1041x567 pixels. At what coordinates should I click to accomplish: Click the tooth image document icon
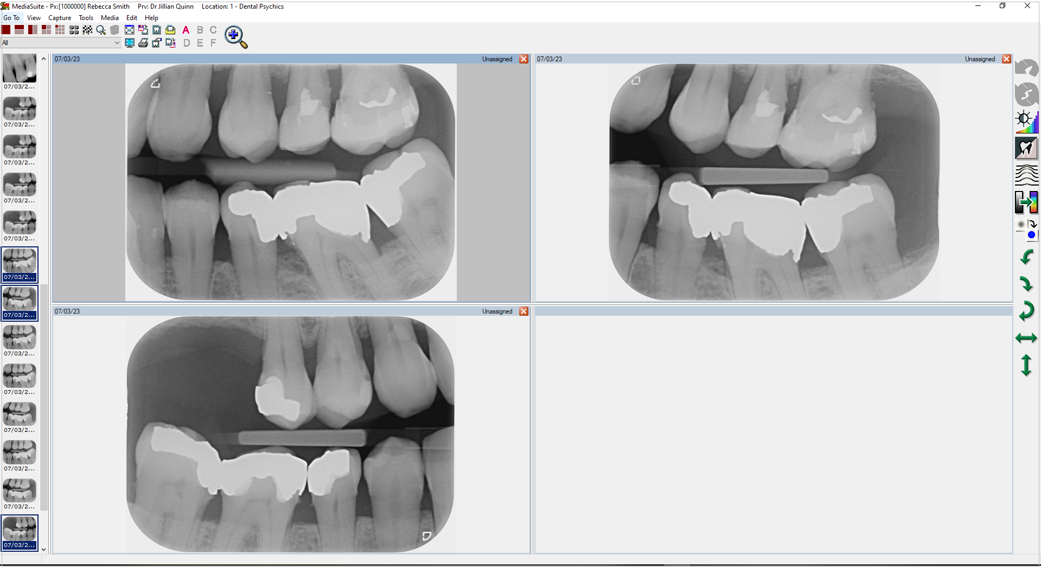[157, 30]
